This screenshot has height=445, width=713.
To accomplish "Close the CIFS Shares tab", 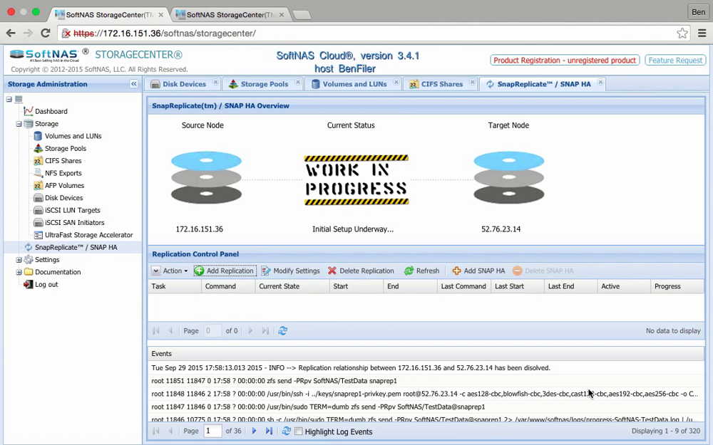I will 472,82.
